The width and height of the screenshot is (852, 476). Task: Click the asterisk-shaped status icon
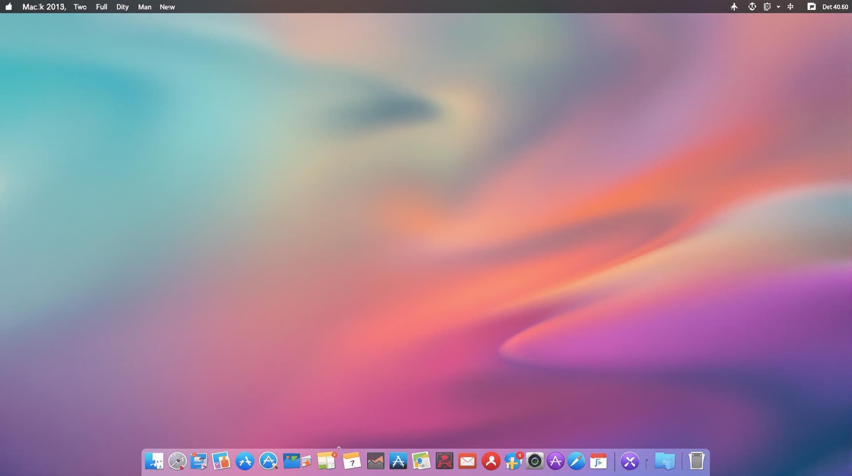point(790,7)
